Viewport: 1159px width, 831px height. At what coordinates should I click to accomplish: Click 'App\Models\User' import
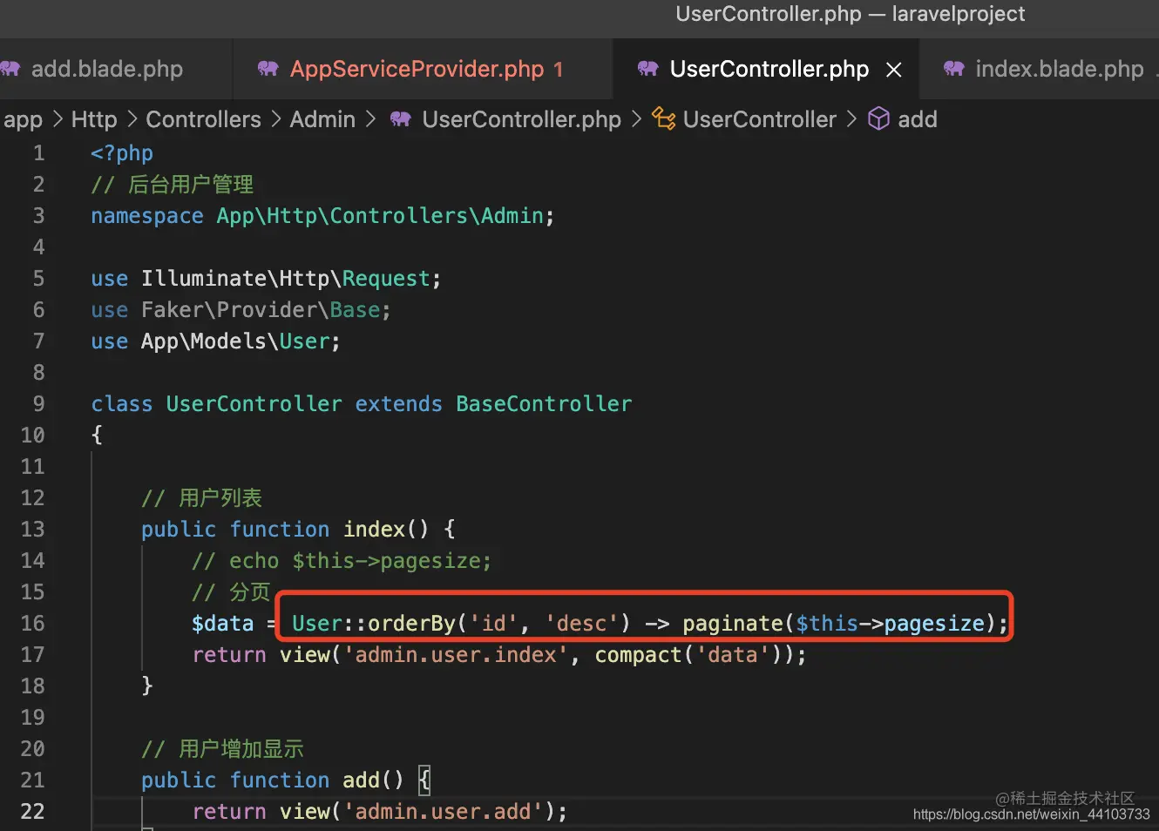[235, 341]
